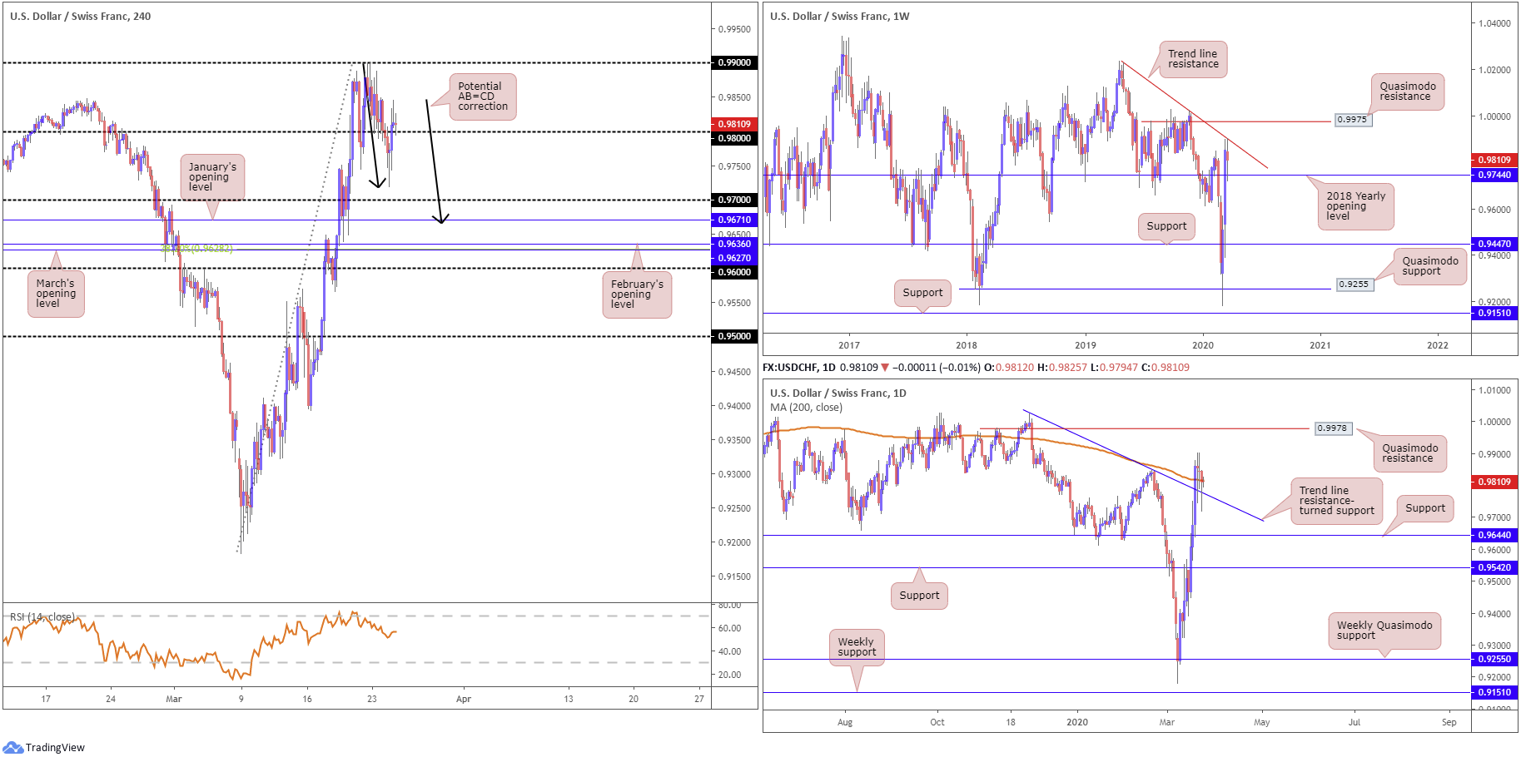Click the current price 0.98109 on 240 chart
The height and width of the screenshot is (757, 1521).
point(734,124)
